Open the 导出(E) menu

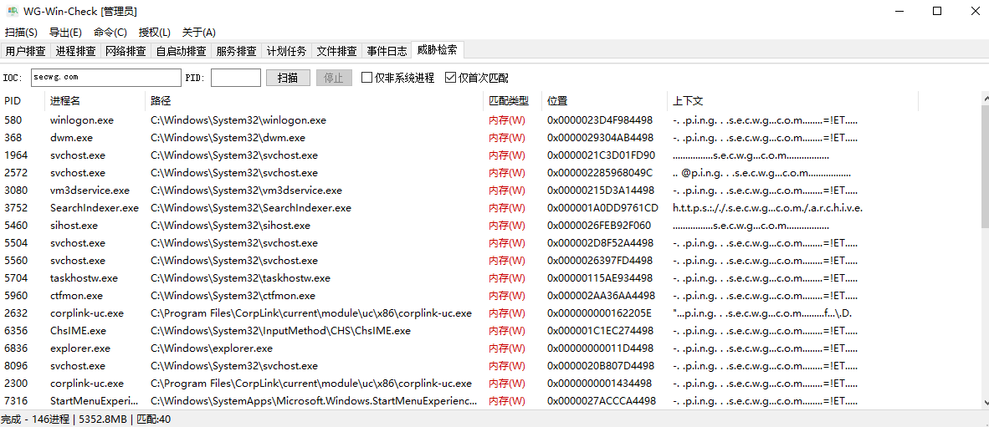coord(65,33)
